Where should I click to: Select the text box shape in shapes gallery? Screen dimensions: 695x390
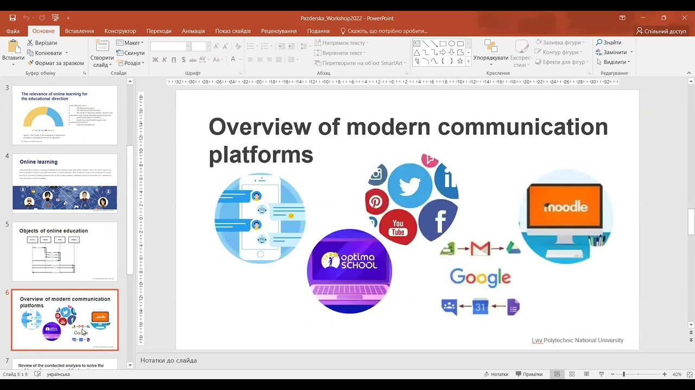[417, 44]
